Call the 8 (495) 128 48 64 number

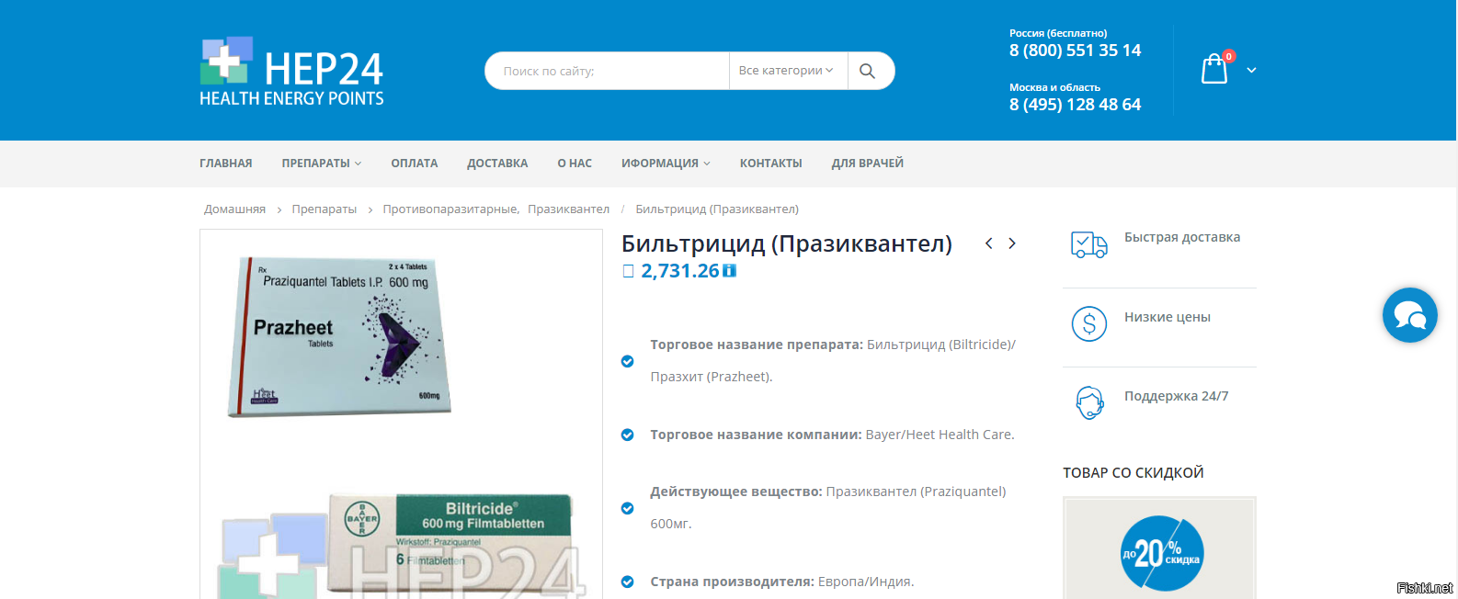(x=1076, y=105)
